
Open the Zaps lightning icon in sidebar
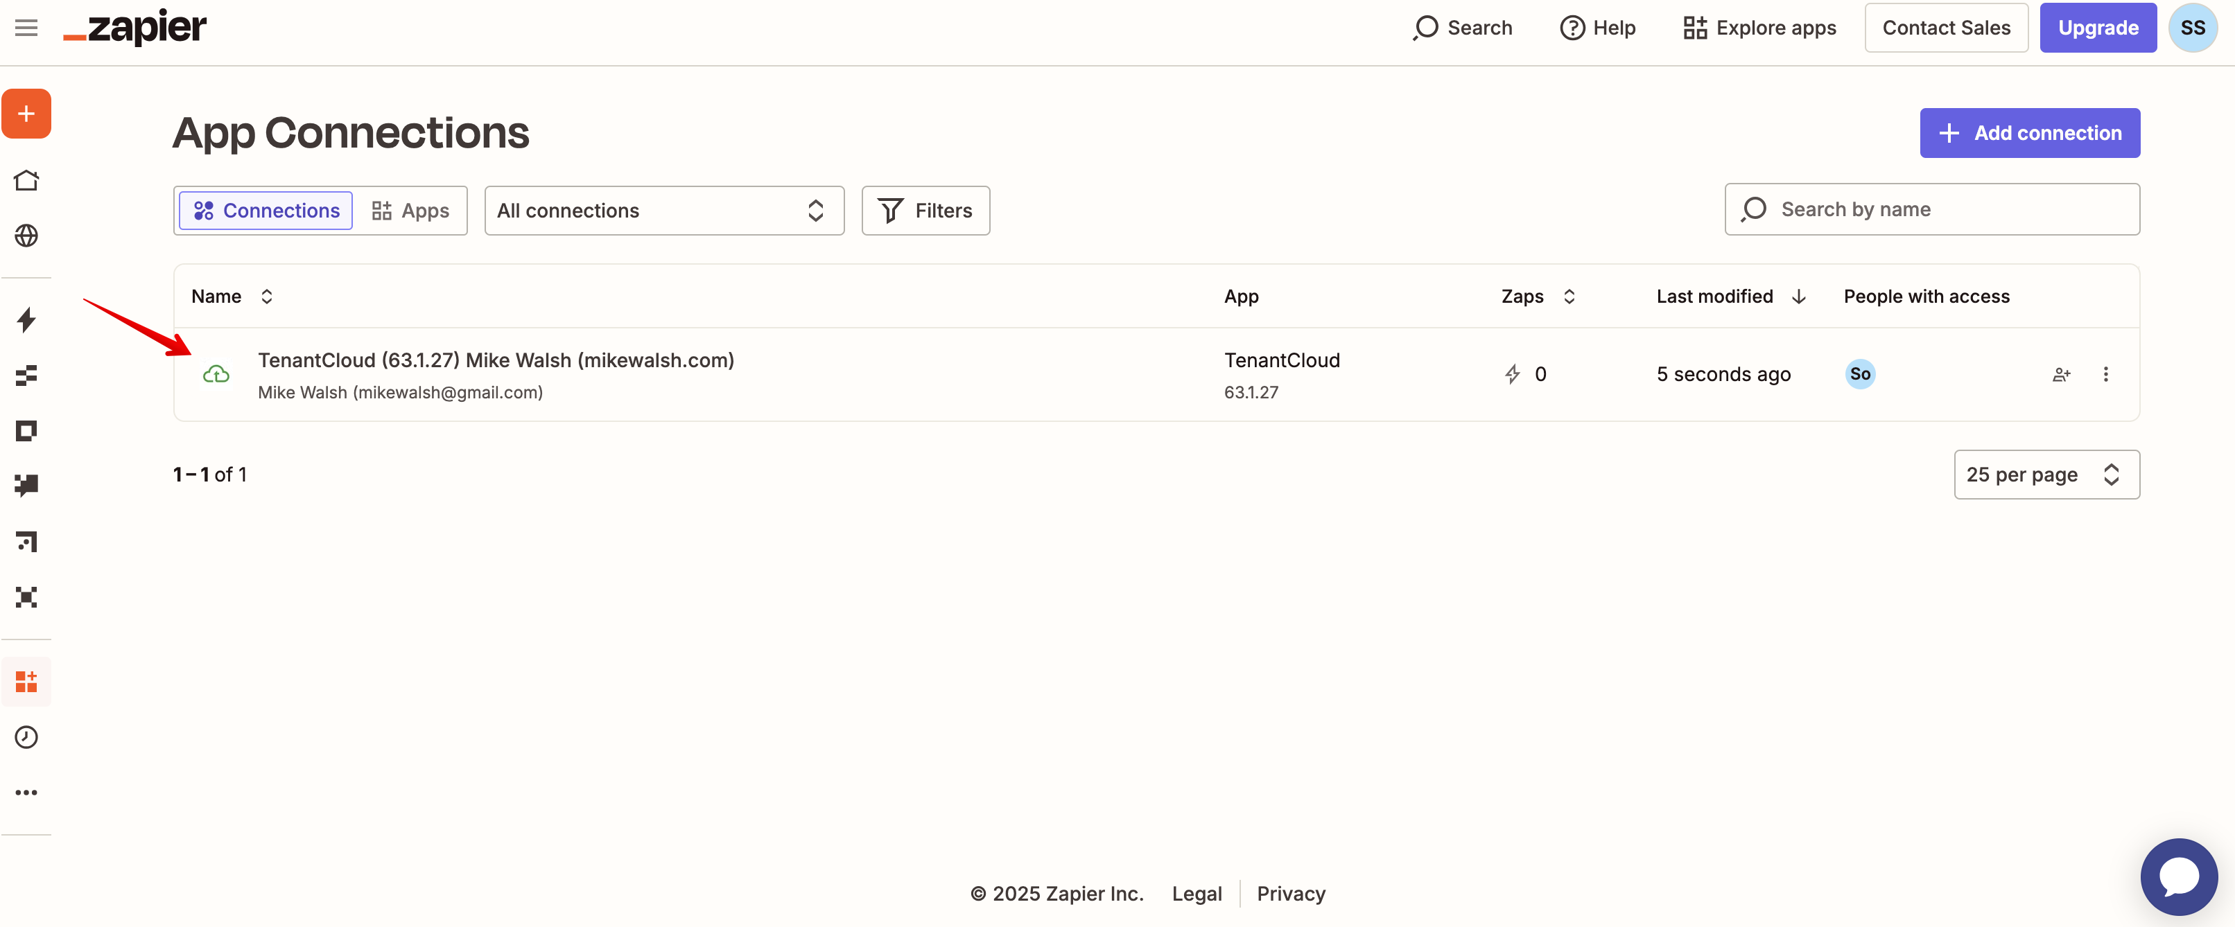pyautogui.click(x=26, y=320)
